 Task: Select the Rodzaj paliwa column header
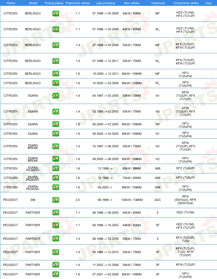click(x=54, y=3)
